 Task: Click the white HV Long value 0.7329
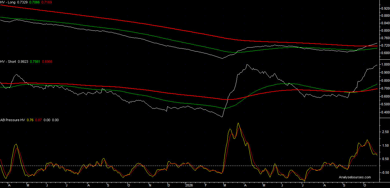[23, 2]
